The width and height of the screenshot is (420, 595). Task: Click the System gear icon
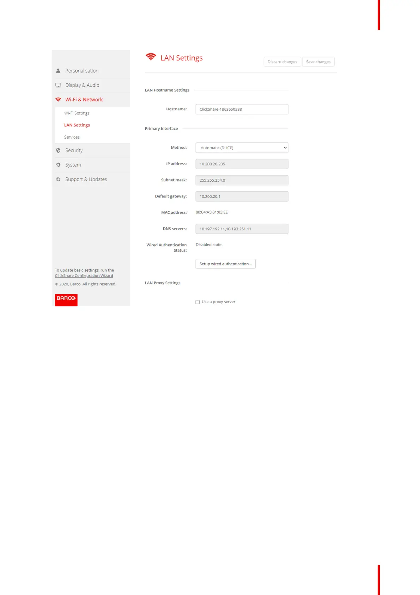point(58,165)
